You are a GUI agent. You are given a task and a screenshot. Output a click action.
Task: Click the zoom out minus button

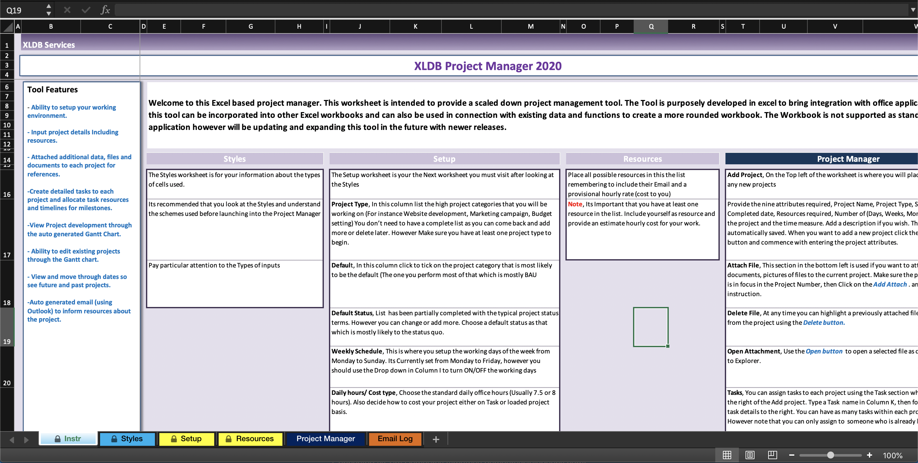pyautogui.click(x=792, y=455)
